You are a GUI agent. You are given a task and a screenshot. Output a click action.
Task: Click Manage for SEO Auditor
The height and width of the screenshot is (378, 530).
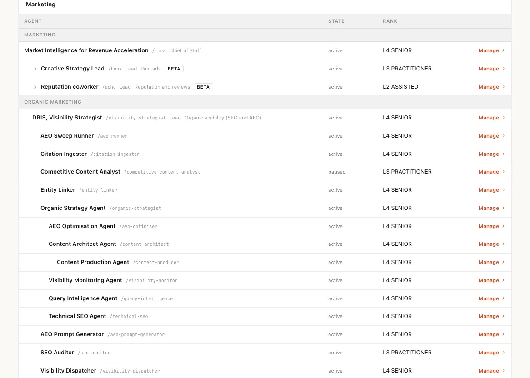click(x=491, y=353)
